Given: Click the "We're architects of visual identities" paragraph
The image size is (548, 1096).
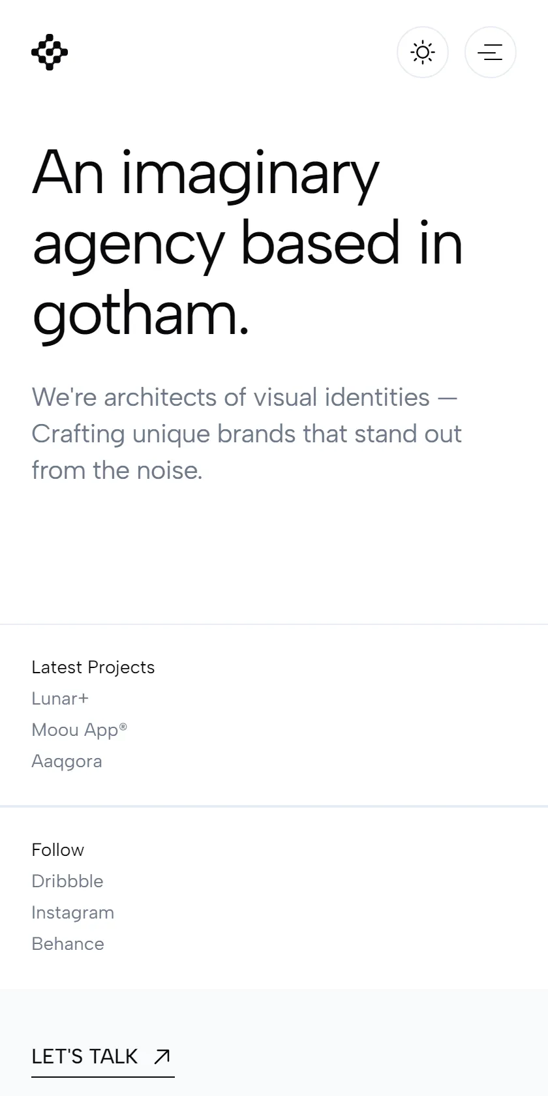Looking at the screenshot, I should [247, 433].
